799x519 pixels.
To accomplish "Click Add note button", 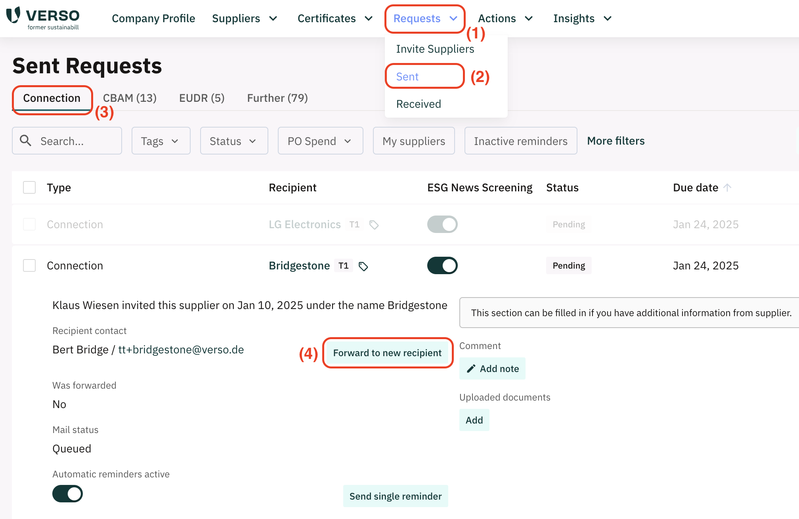I will click(492, 368).
